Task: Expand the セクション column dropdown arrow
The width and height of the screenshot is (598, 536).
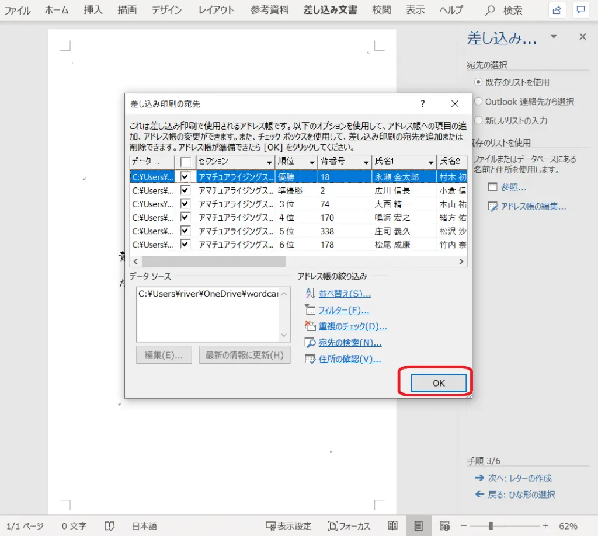Action: point(269,162)
